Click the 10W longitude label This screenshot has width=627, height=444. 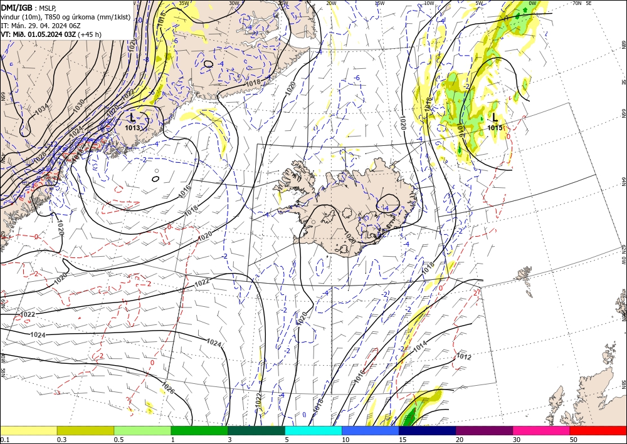coord(429,3)
